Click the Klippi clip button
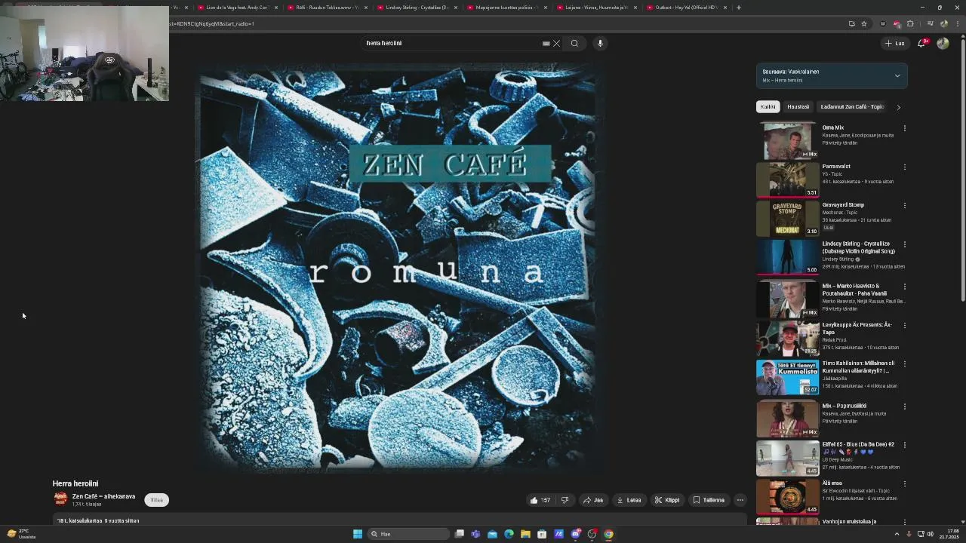This screenshot has height=543, width=966. pos(667,500)
